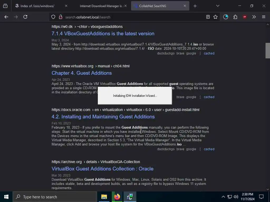Show hidden system tray icons
The image size is (270, 202).
coord(223,197)
